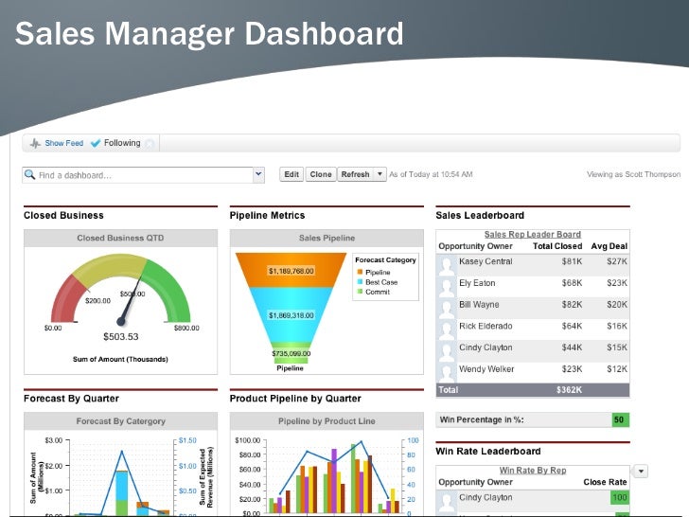Click Ely Eaton's avatar icon

(x=447, y=287)
